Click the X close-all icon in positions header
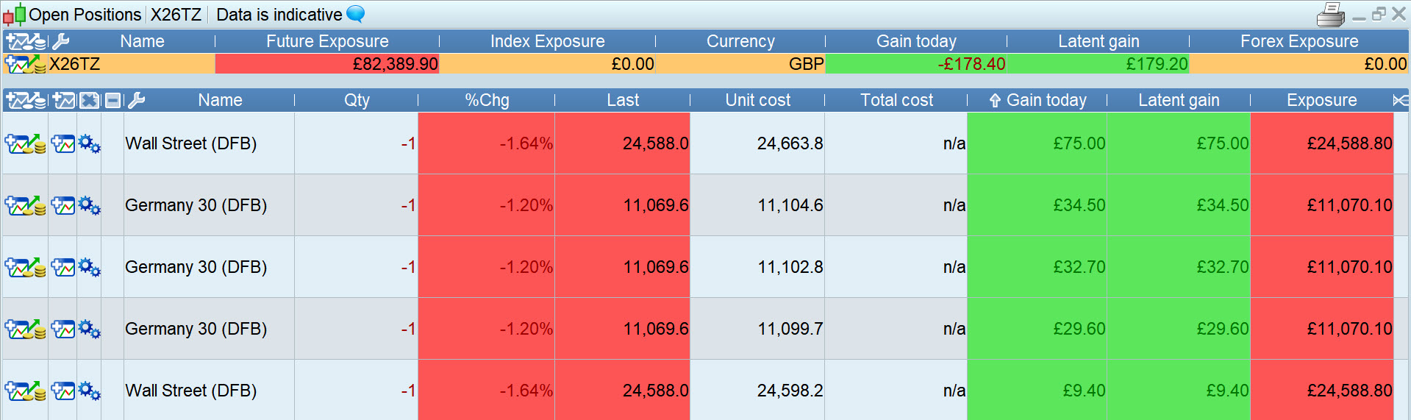Screen dimensions: 1411x420 (x=89, y=100)
